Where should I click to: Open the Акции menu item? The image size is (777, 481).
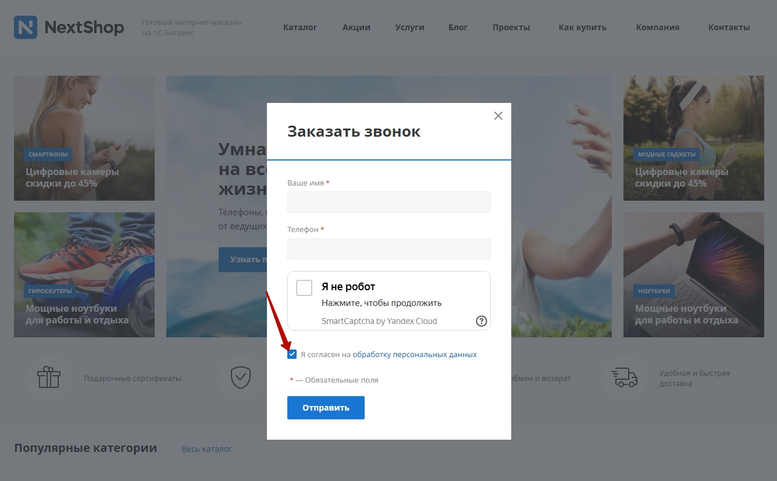pos(357,27)
